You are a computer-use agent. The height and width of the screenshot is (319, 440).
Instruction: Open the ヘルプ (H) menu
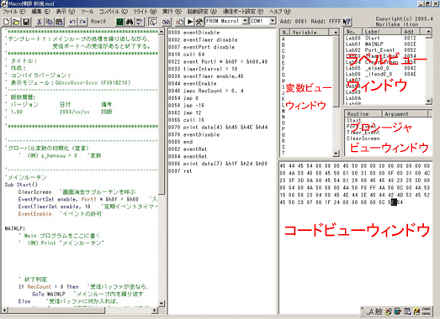tap(280, 12)
